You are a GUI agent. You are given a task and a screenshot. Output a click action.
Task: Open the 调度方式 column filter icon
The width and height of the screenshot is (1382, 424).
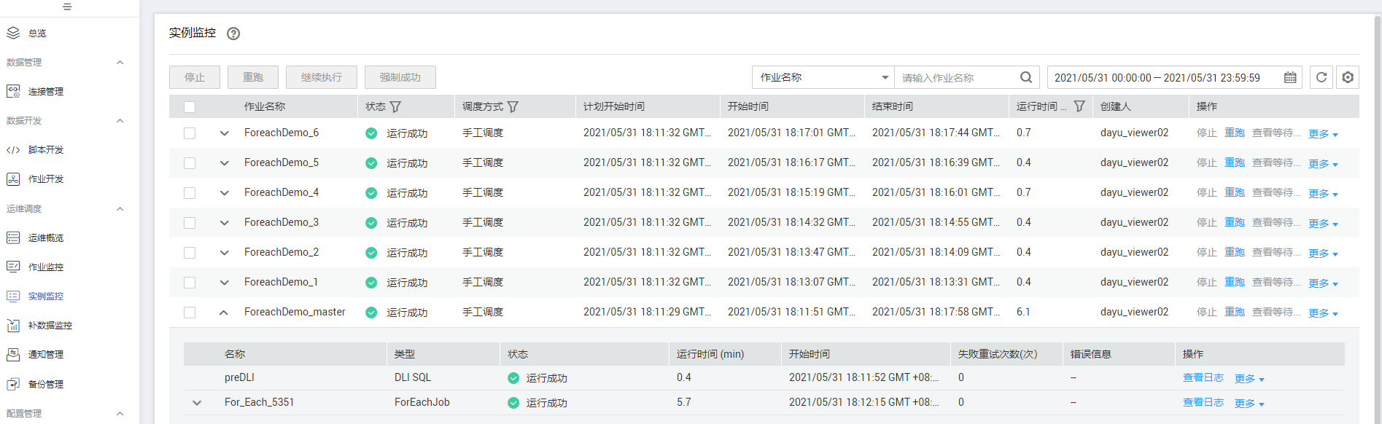pyautogui.click(x=513, y=106)
